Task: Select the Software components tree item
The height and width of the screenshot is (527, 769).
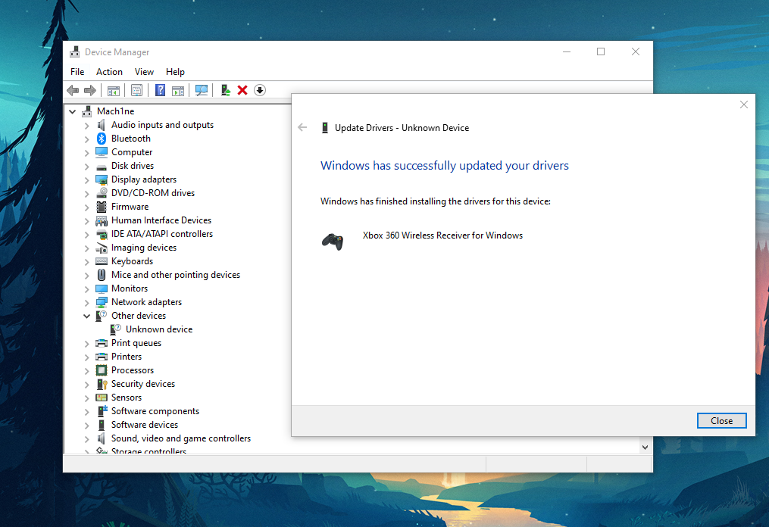Action: click(155, 411)
